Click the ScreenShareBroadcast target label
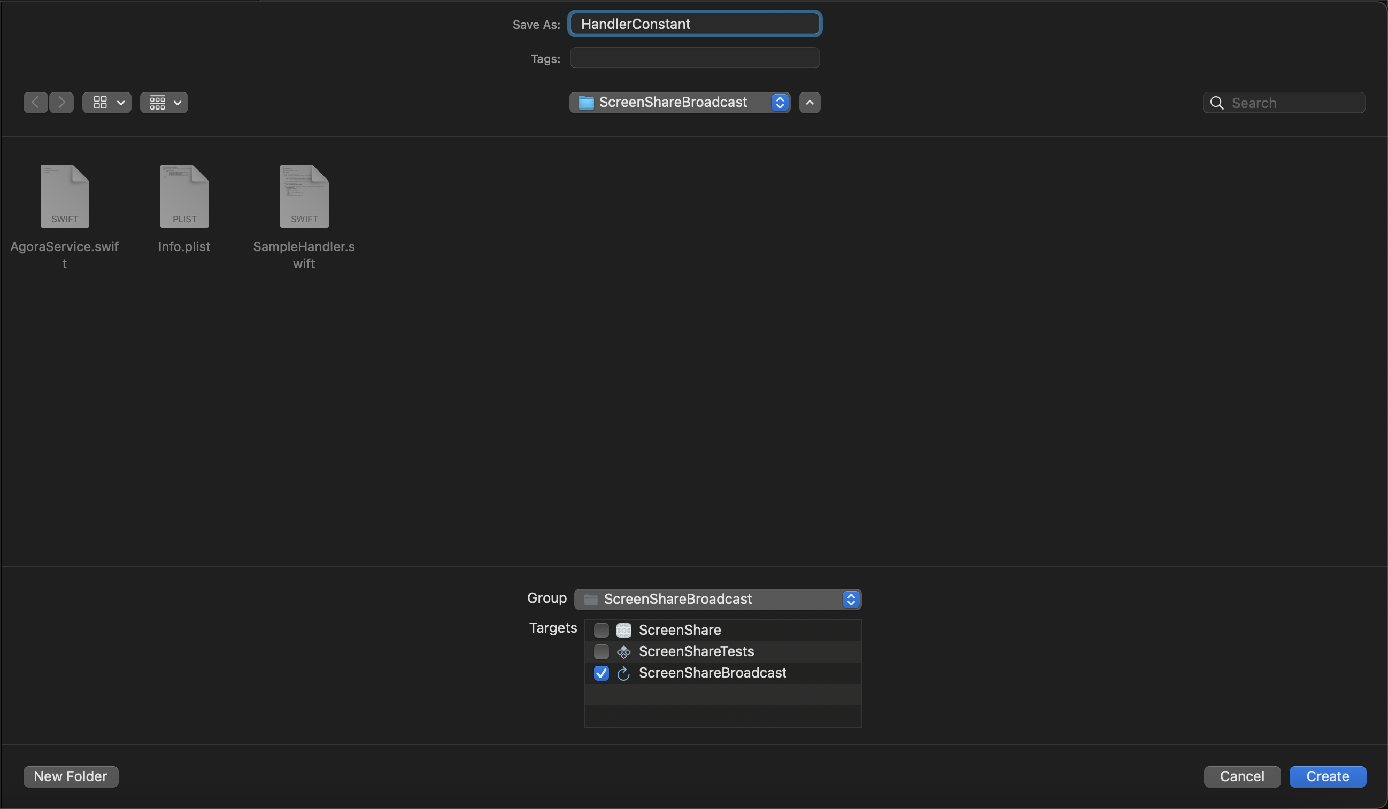The width and height of the screenshot is (1388, 809). point(713,673)
